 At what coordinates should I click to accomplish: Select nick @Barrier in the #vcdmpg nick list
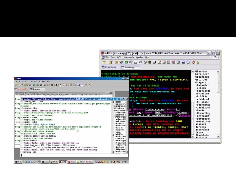(x=201, y=71)
